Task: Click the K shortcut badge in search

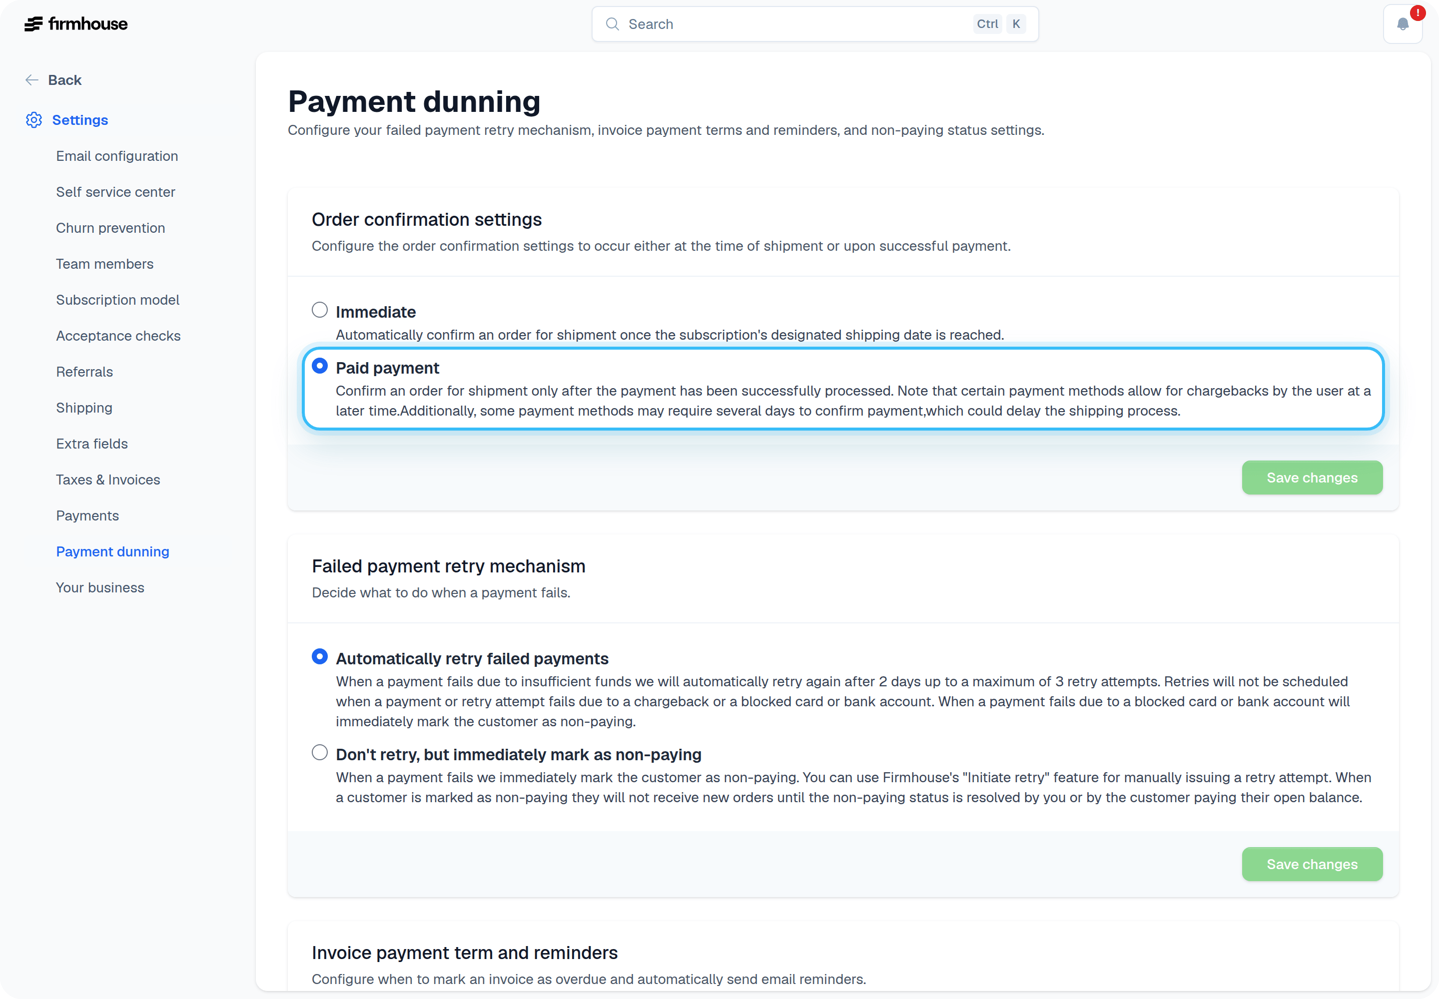Action: (x=1016, y=24)
